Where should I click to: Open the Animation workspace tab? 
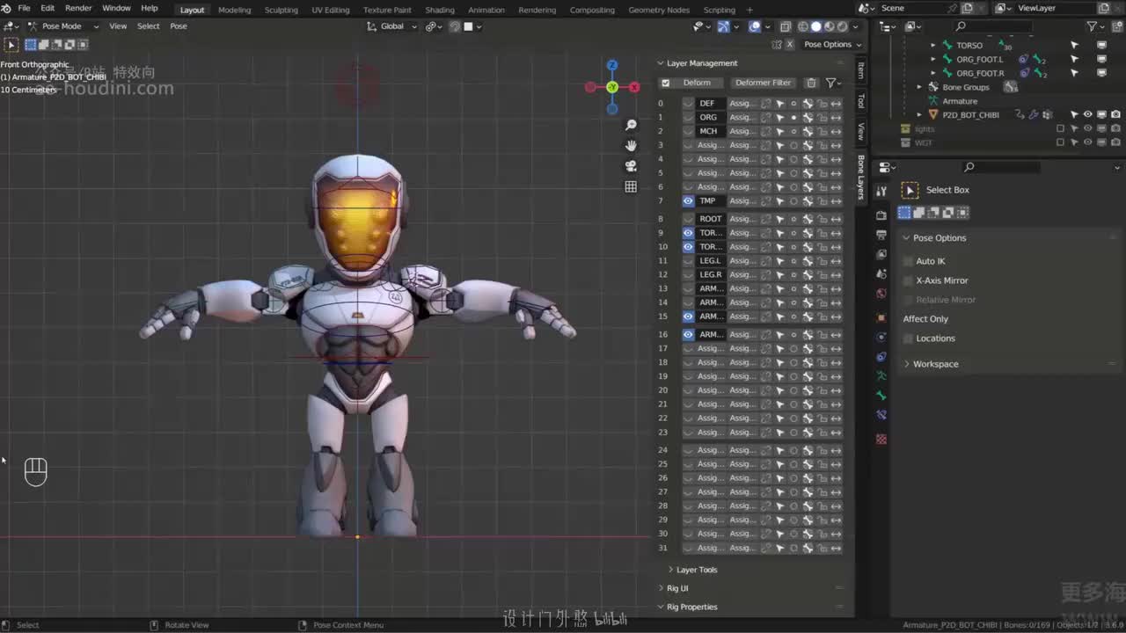pos(486,10)
